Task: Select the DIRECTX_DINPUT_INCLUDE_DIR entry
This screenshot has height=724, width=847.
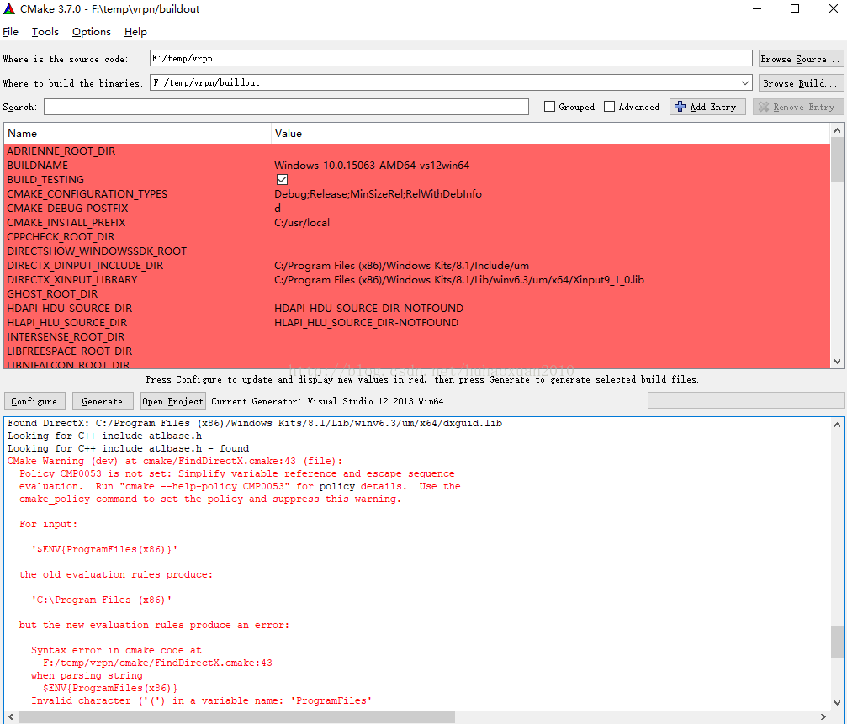Action: (85, 266)
